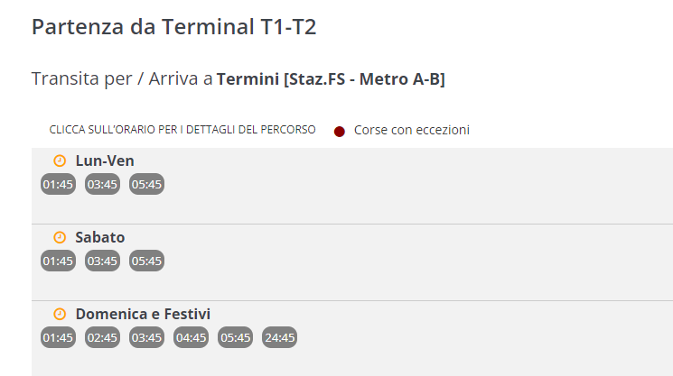Open the 05:45 Sabato trip details

click(146, 261)
